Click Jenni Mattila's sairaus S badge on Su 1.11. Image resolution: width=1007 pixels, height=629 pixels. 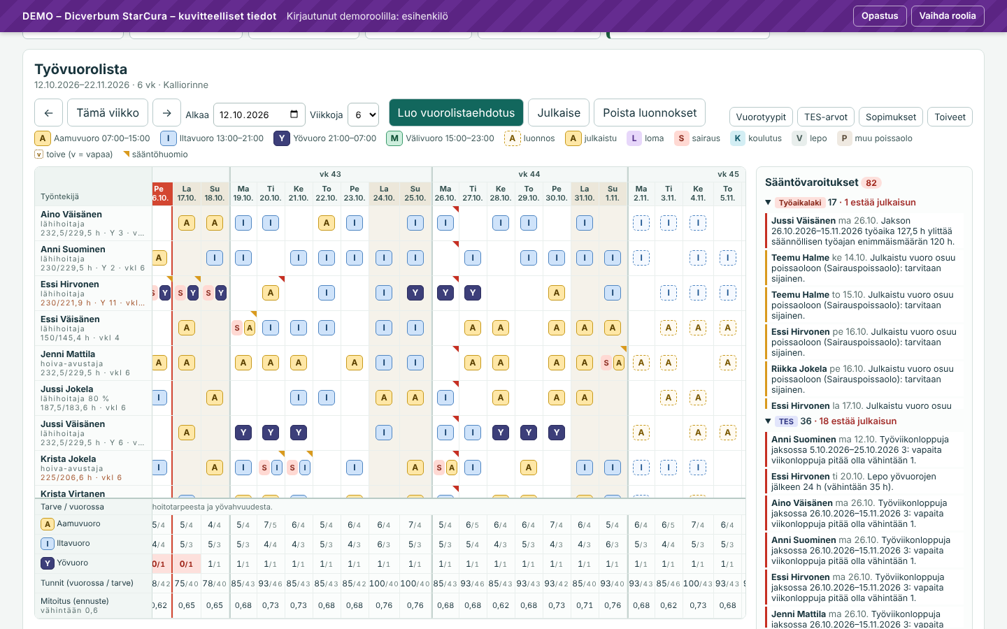(606, 363)
